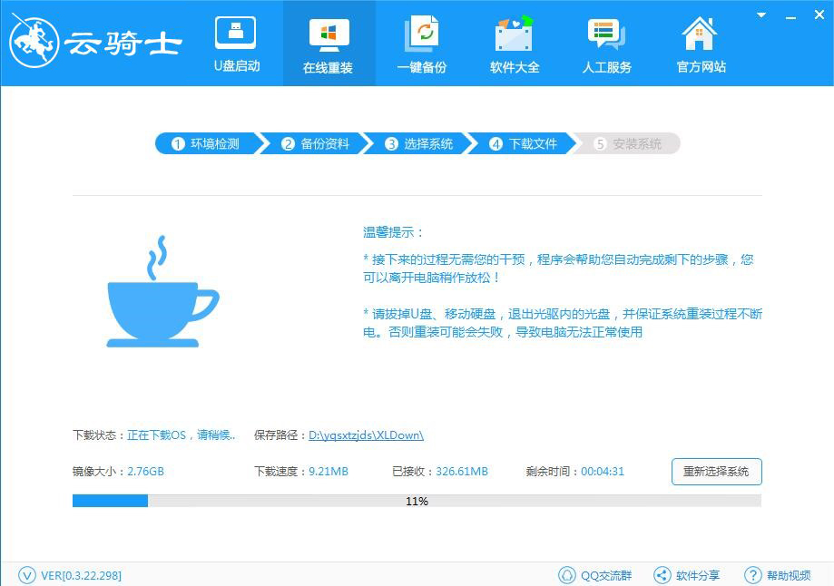Open the D:\yqsxtzjds\XLDown\ save path link
The height and width of the screenshot is (586, 834).
(x=367, y=435)
